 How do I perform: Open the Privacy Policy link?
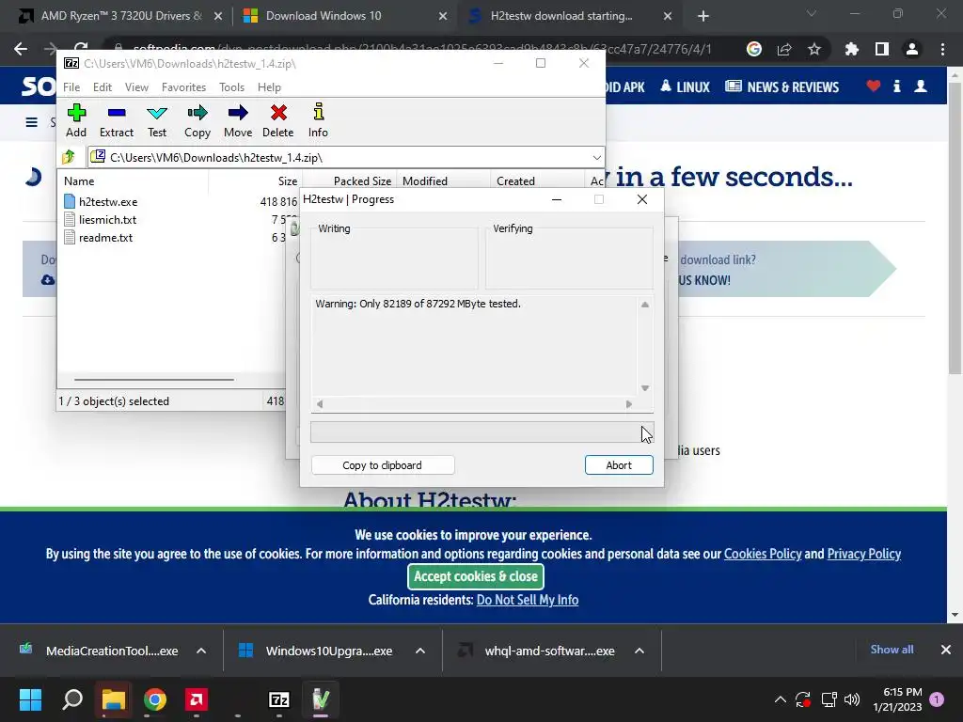(x=864, y=554)
